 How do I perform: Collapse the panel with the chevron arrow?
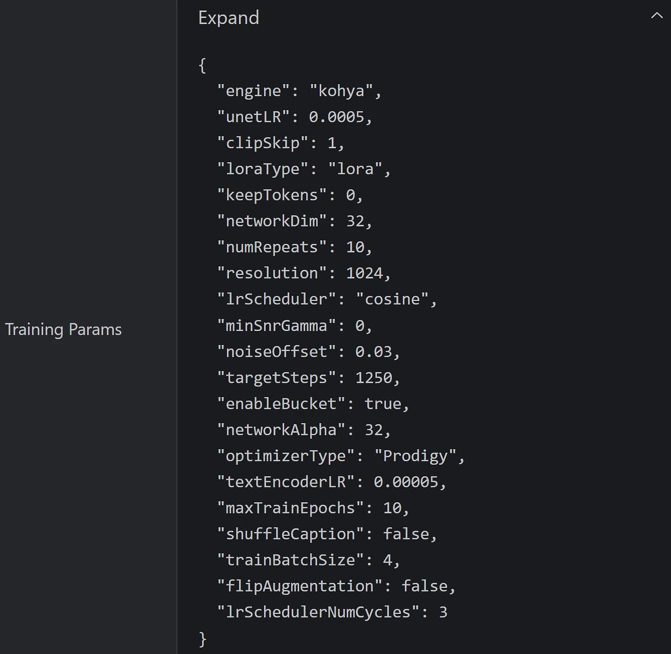[656, 16]
